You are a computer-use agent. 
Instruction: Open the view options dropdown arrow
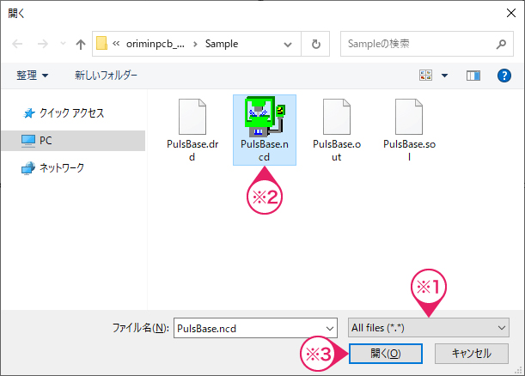pyautogui.click(x=444, y=76)
